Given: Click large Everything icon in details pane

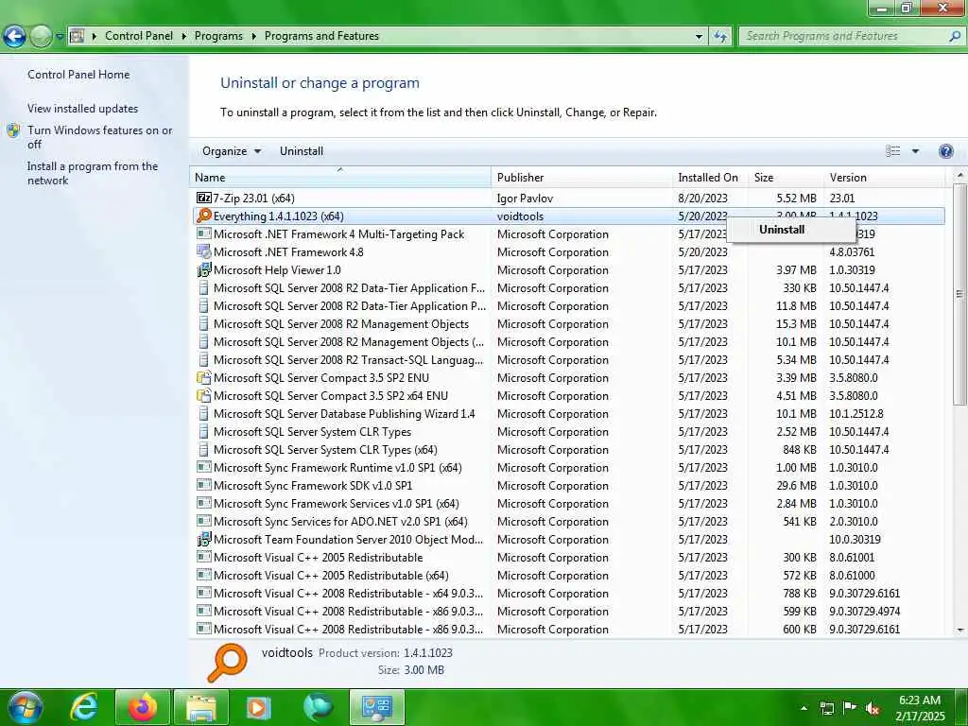Looking at the screenshot, I should click(227, 663).
